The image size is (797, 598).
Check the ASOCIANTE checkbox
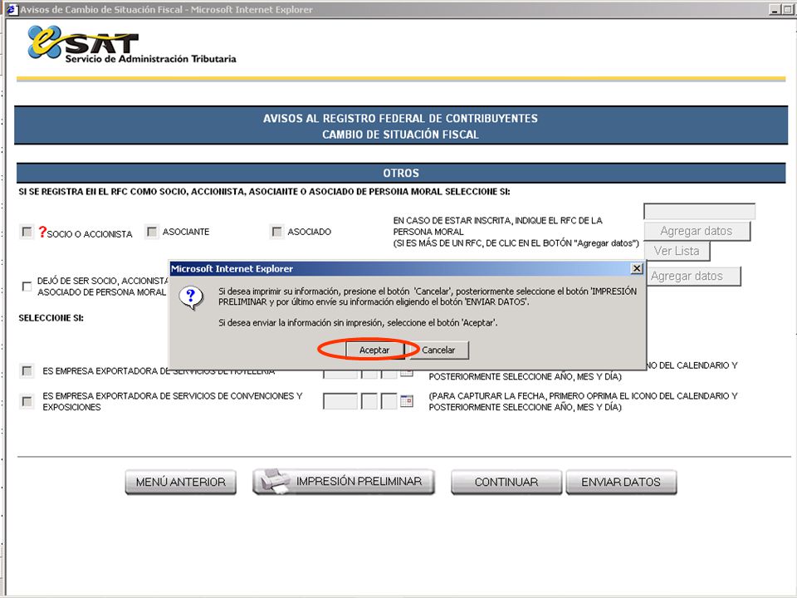pos(151,232)
